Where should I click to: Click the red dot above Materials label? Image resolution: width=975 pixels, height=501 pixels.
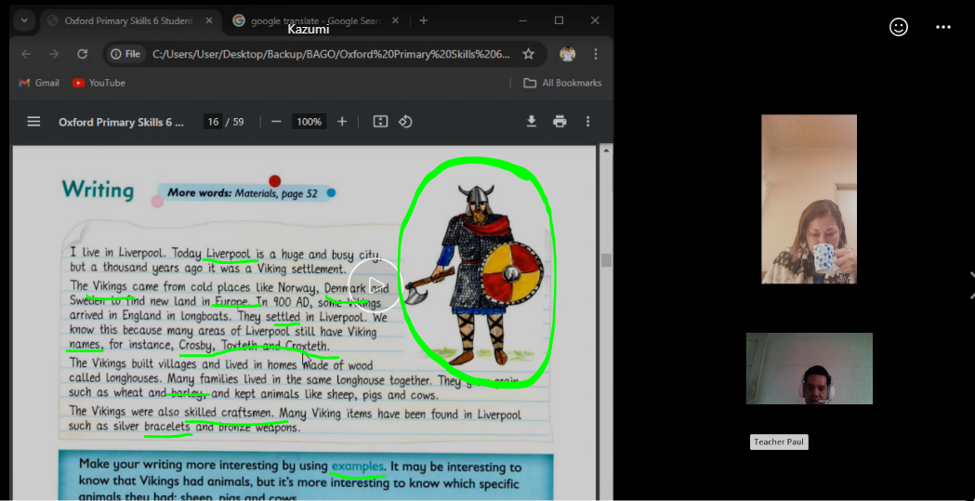click(275, 181)
